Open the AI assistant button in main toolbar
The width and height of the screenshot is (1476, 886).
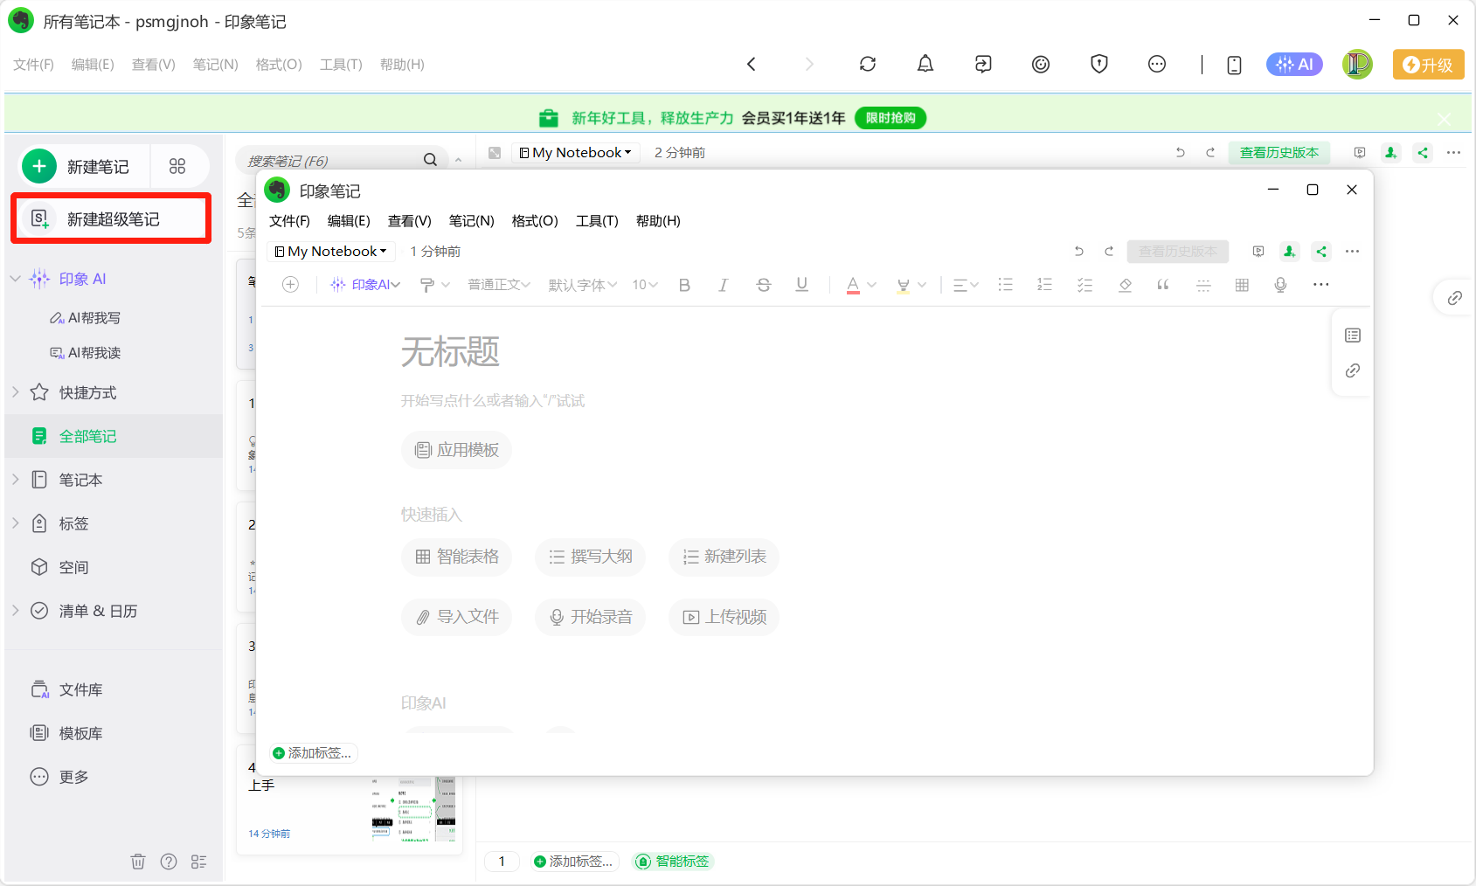[1294, 64]
